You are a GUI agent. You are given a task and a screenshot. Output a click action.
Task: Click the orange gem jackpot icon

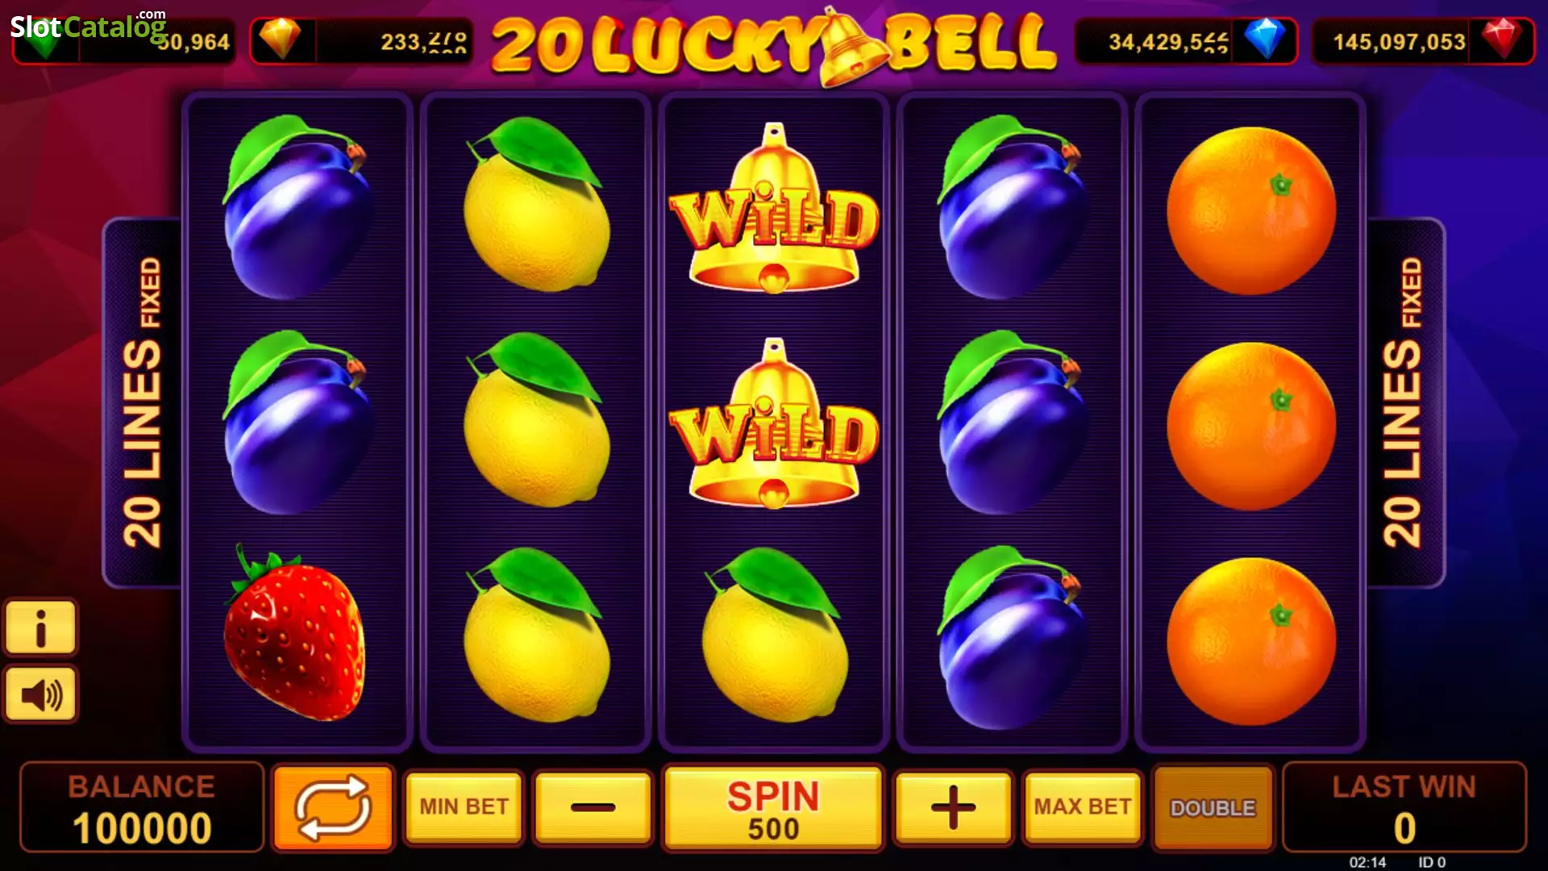pyautogui.click(x=281, y=40)
